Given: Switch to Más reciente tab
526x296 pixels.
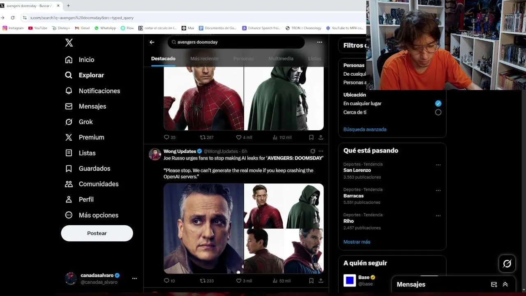Looking at the screenshot, I should [x=204, y=58].
